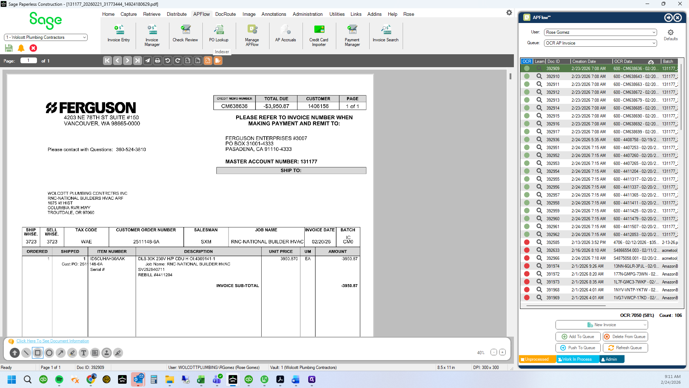The image size is (689, 388).
Task: Click the page number input field
Action: coord(29,60)
